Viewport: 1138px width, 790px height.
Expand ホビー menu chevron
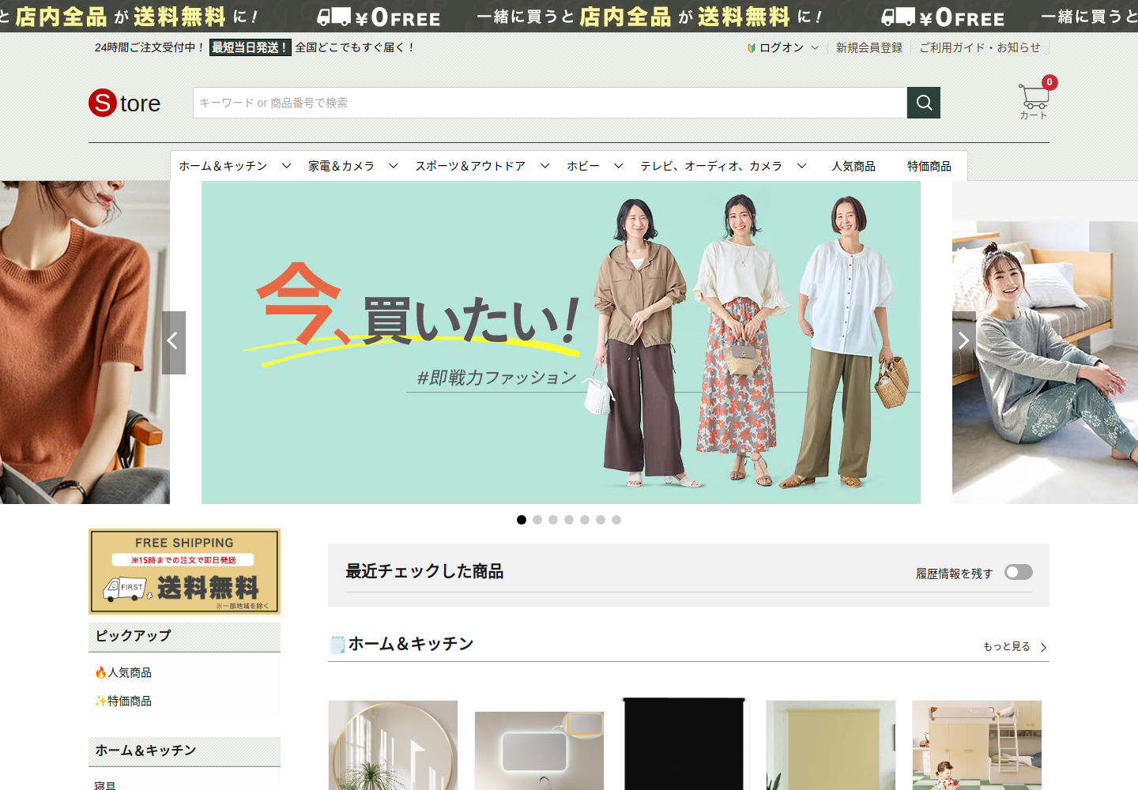point(619,166)
